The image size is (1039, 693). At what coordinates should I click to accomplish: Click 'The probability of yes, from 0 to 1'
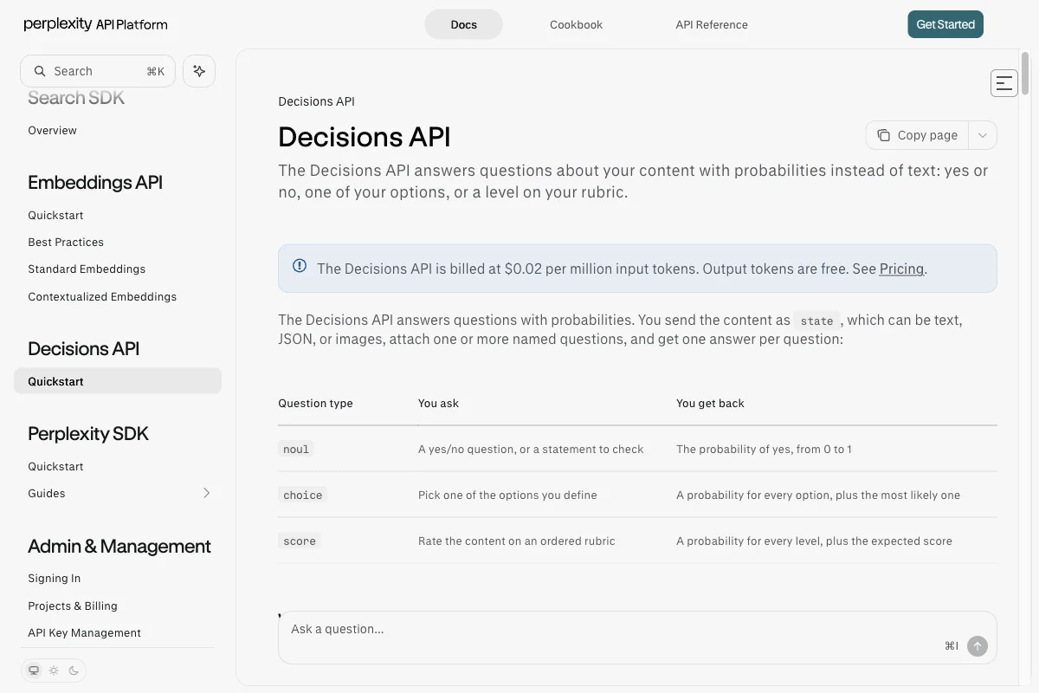[x=764, y=449]
